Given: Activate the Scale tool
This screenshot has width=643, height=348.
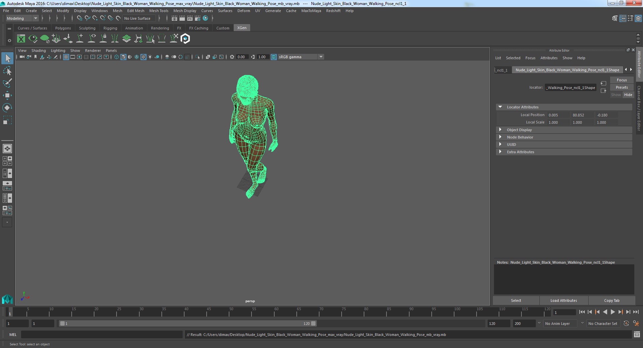Looking at the screenshot, I should coord(7,120).
